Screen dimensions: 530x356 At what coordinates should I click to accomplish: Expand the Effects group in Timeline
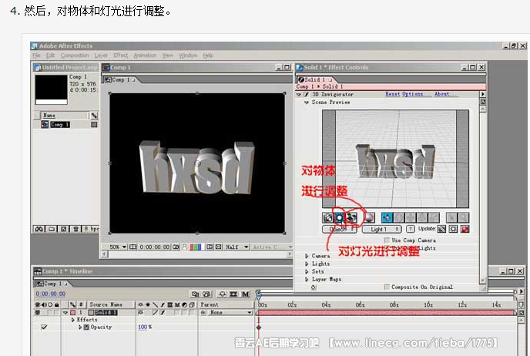point(72,320)
